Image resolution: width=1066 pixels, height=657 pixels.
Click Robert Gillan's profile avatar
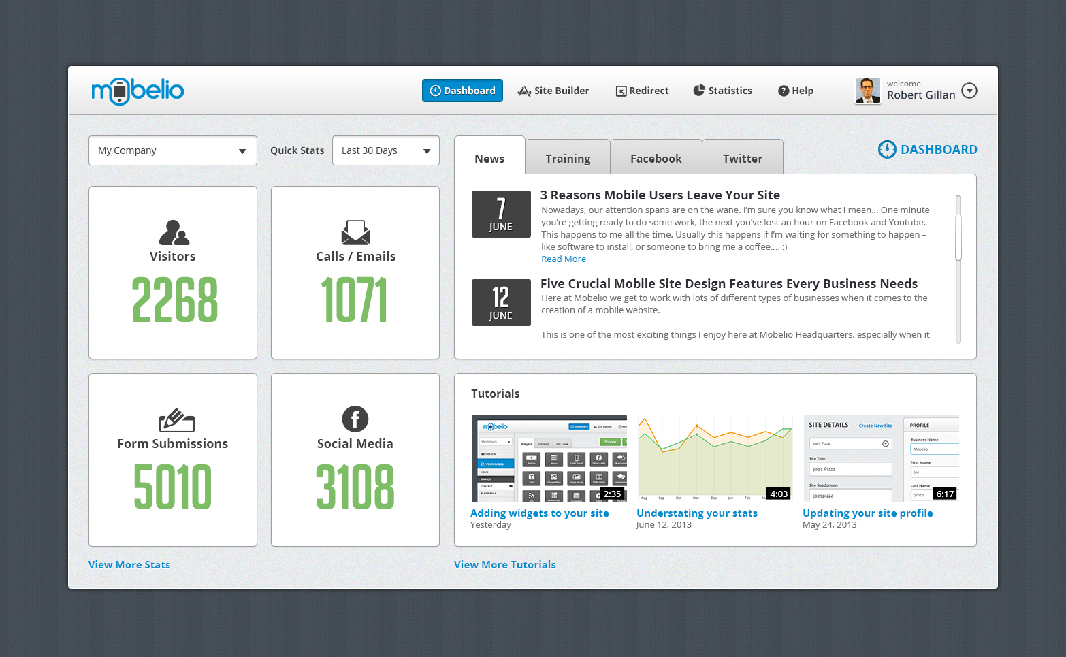(867, 91)
